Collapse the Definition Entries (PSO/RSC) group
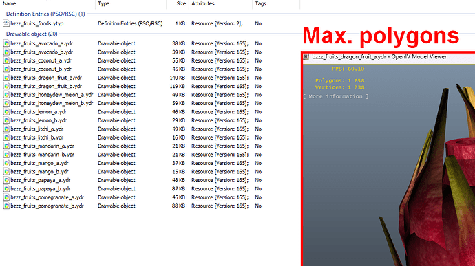475x266 pixels. 45,14
